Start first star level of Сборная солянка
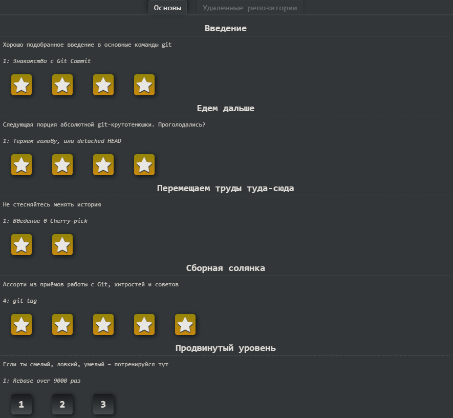This screenshot has width=453, height=418. coord(21,325)
